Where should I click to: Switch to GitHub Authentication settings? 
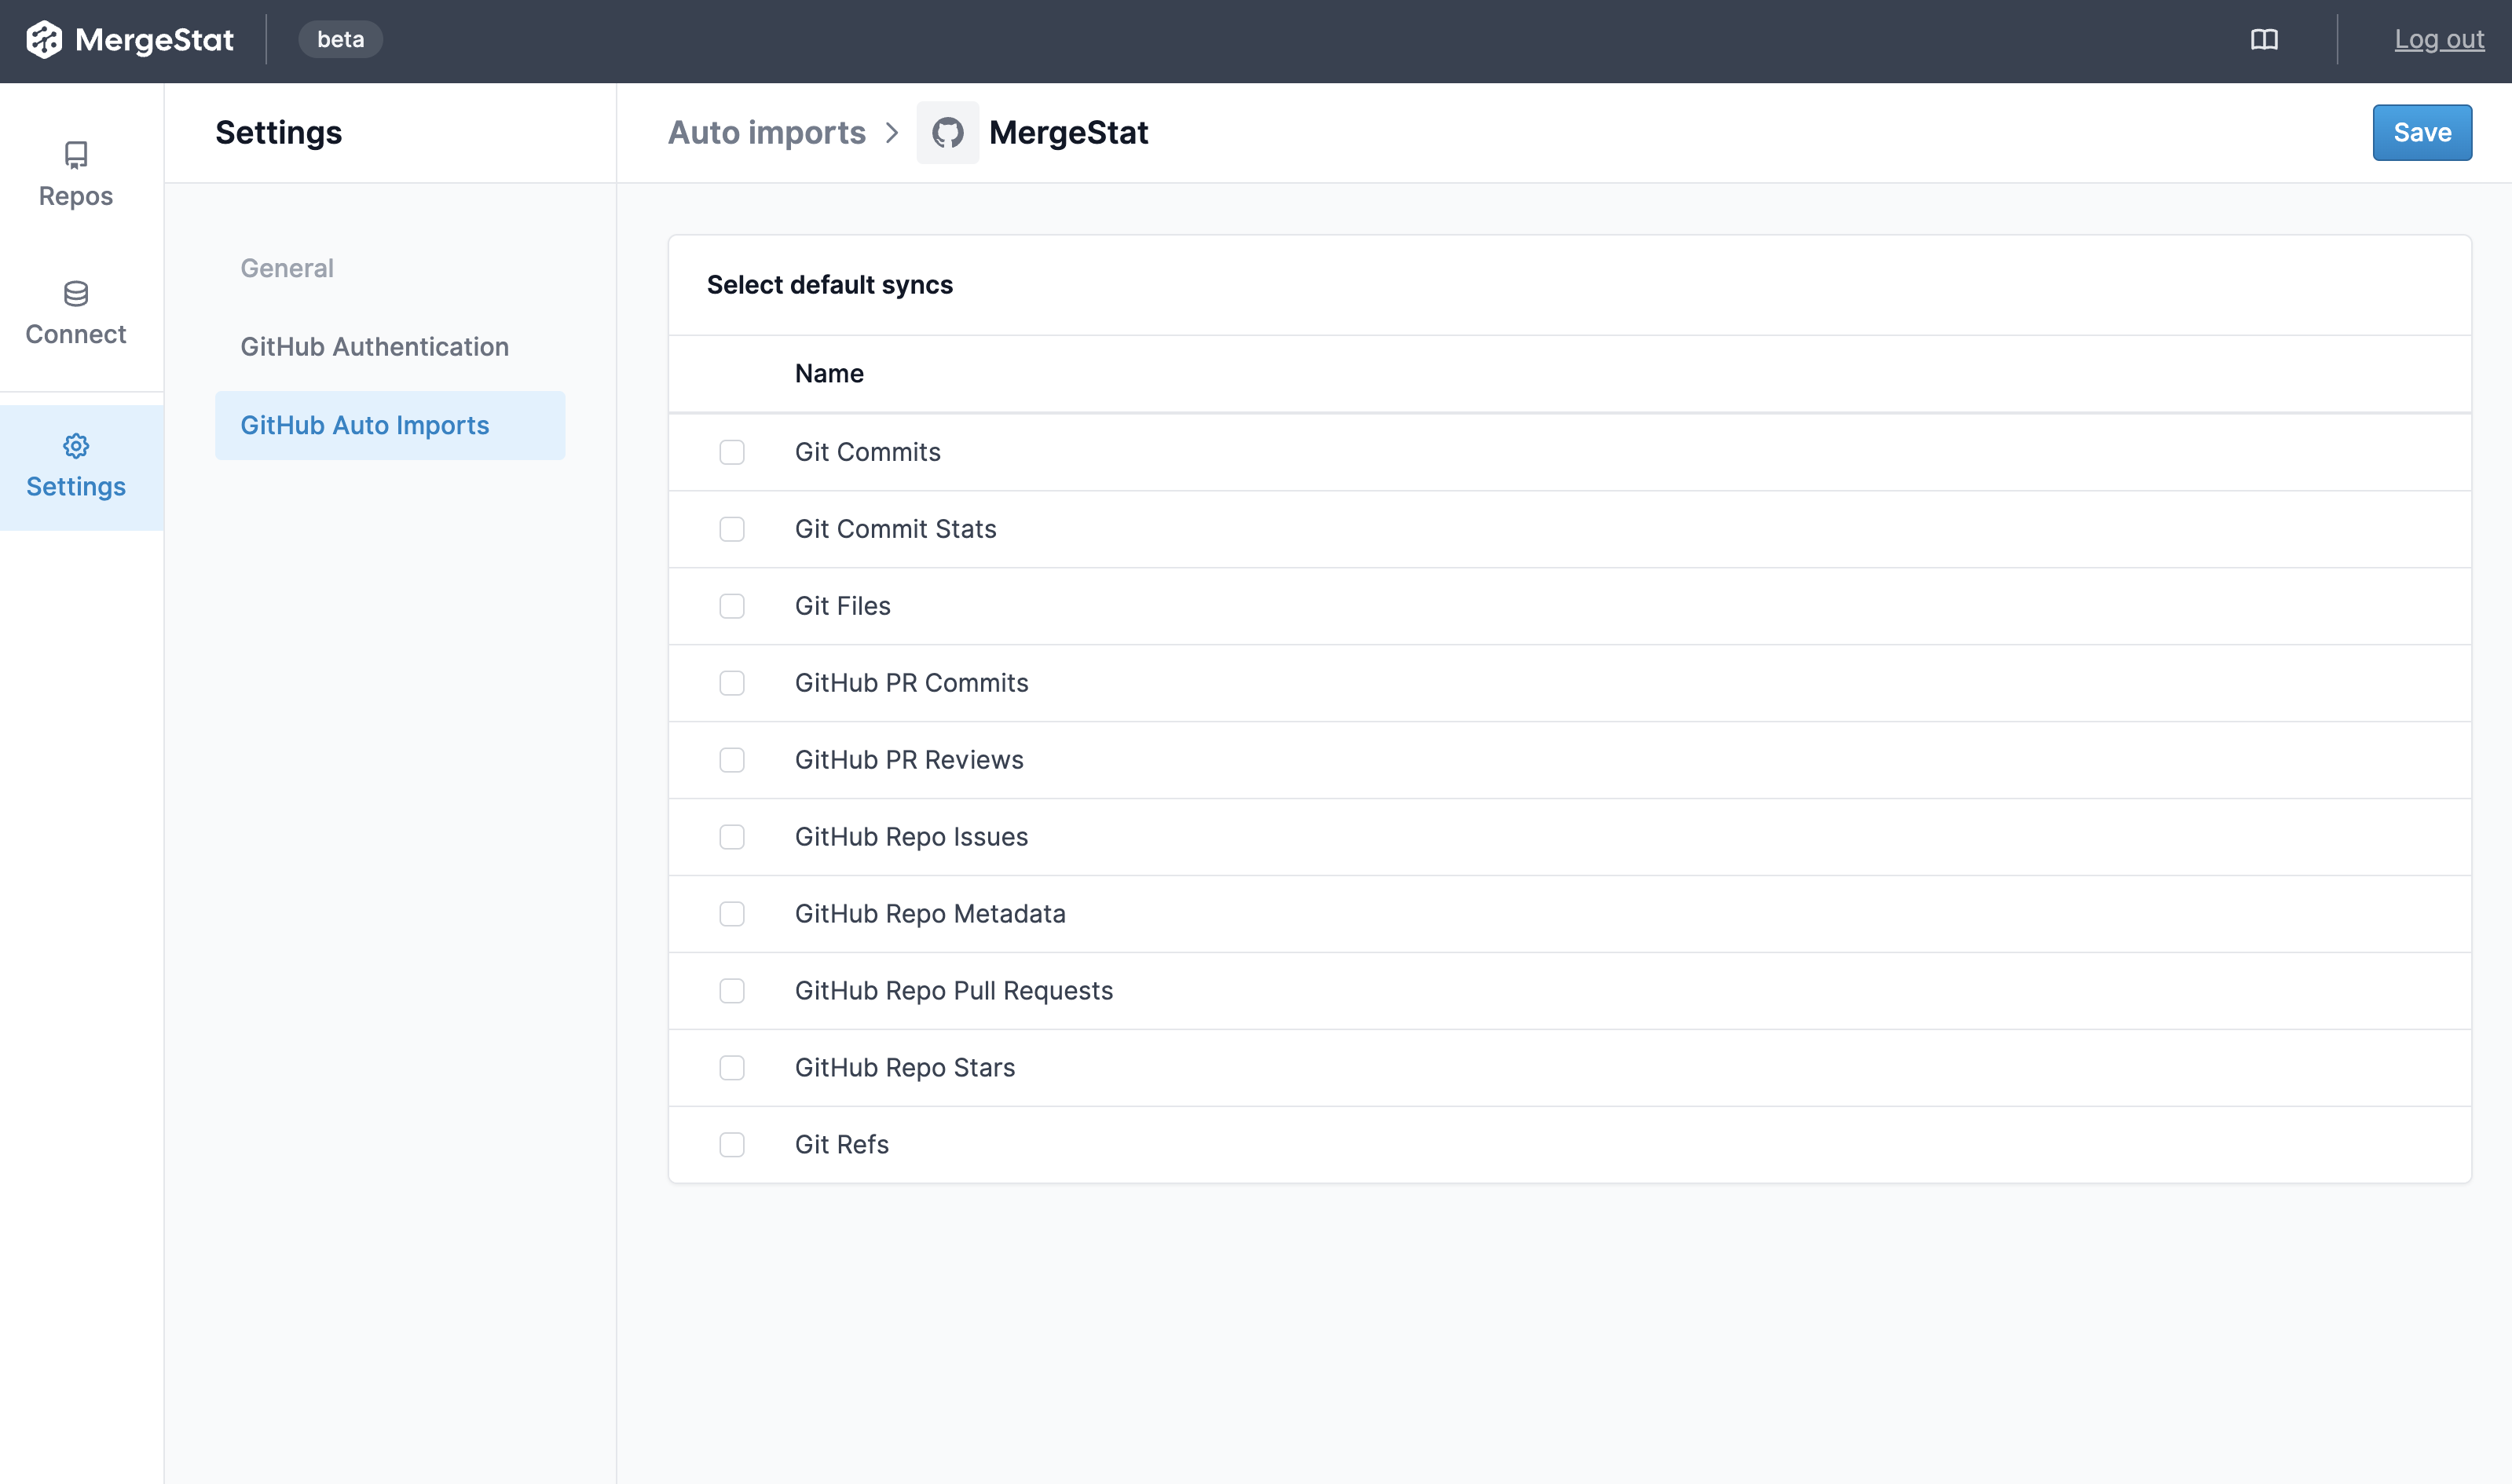(374, 347)
